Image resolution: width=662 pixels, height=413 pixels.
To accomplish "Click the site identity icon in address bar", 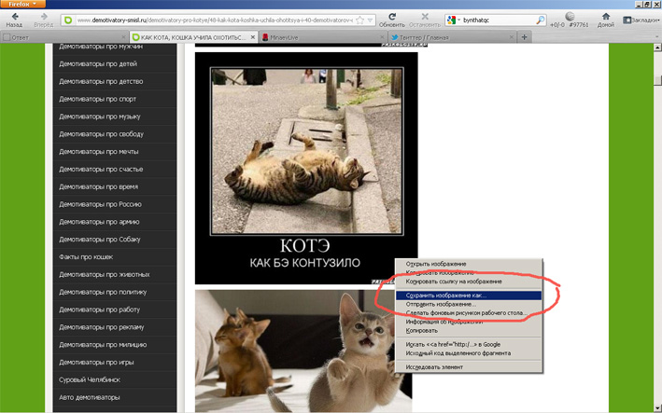I will click(x=68, y=20).
